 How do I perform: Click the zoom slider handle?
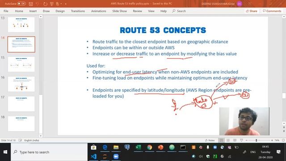click(256, 140)
